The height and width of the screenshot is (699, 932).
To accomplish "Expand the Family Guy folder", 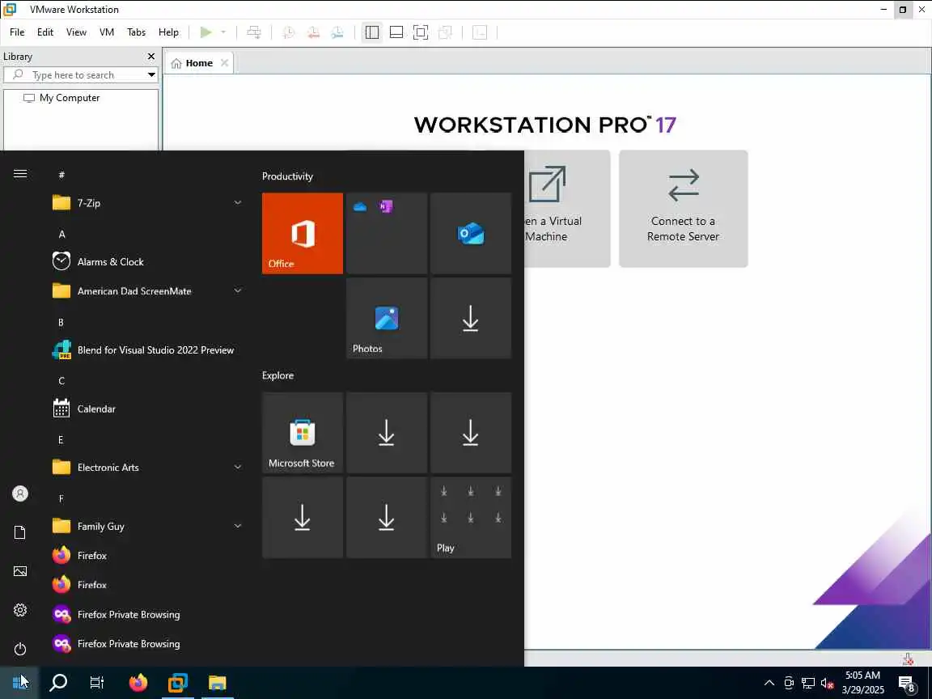I will click(146, 526).
